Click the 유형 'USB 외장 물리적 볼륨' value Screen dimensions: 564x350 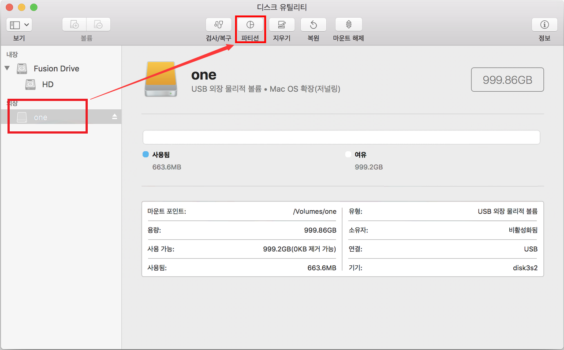pyautogui.click(x=508, y=212)
